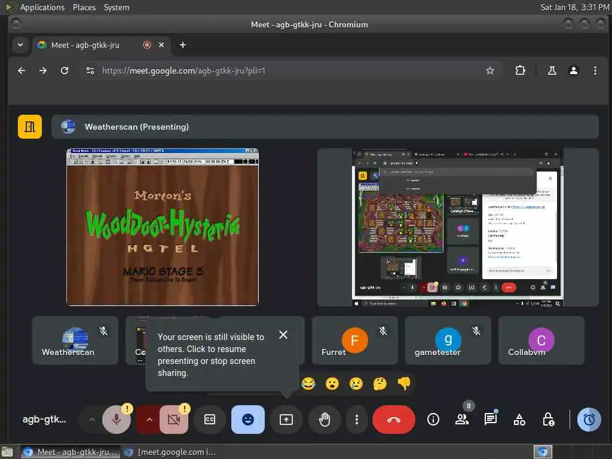Open more options three-dot menu in Meet

pos(357,420)
